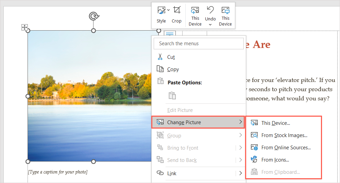Click the rotate handle above the picture
This screenshot has height=183, width=340.
tap(93, 16)
